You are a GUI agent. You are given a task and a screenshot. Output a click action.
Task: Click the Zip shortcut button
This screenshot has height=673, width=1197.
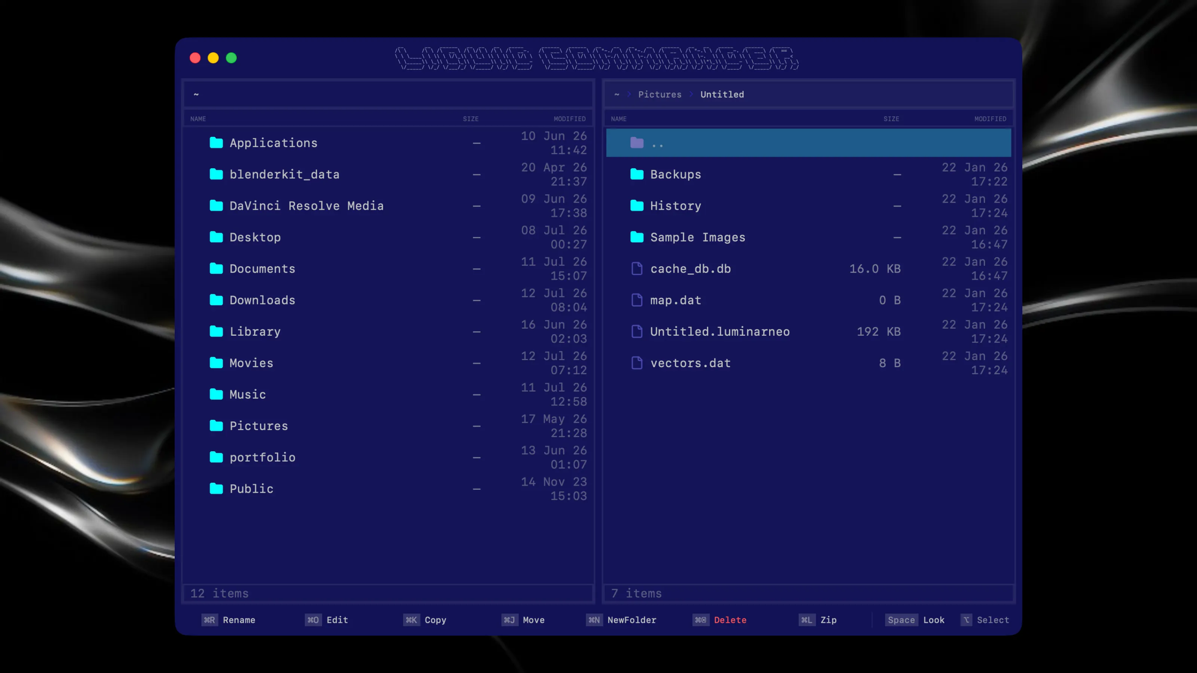pyautogui.click(x=818, y=620)
